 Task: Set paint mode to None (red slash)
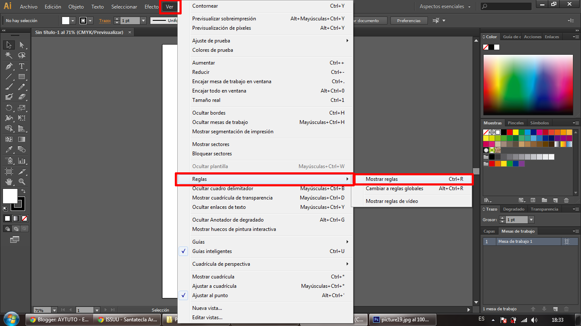coord(24,219)
